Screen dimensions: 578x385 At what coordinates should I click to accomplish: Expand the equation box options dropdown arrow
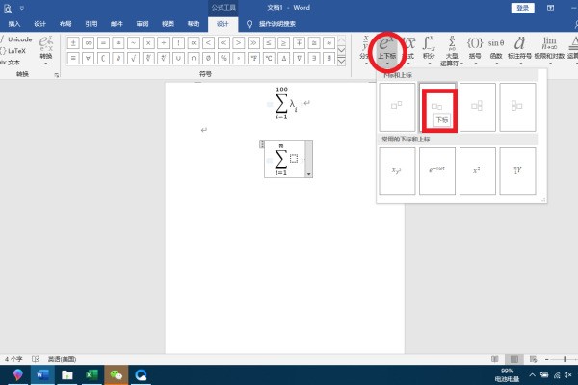pos(308,173)
